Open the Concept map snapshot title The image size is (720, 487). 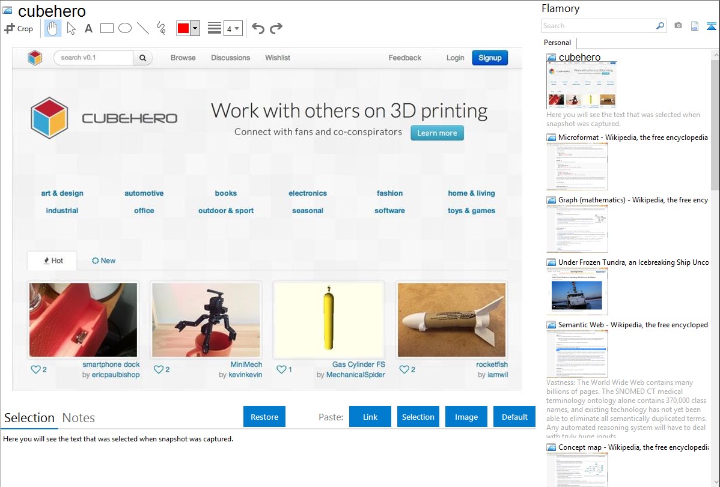633,447
